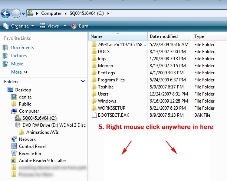
Task: Sort by the Date modified column header
Action: click(164, 36)
